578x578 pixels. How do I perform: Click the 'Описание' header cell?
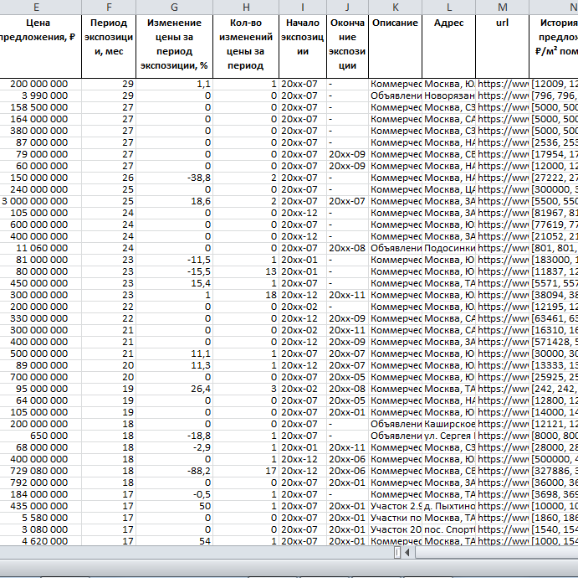tap(395, 46)
